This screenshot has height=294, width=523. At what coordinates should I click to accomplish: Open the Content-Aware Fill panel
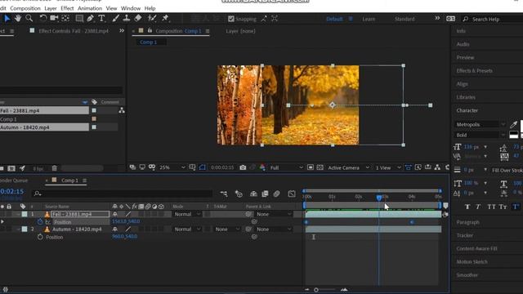click(476, 248)
